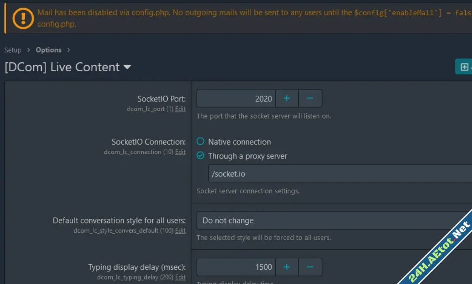Increase typing display delay with plus
Screen dimensions: 472x284
[287, 267]
